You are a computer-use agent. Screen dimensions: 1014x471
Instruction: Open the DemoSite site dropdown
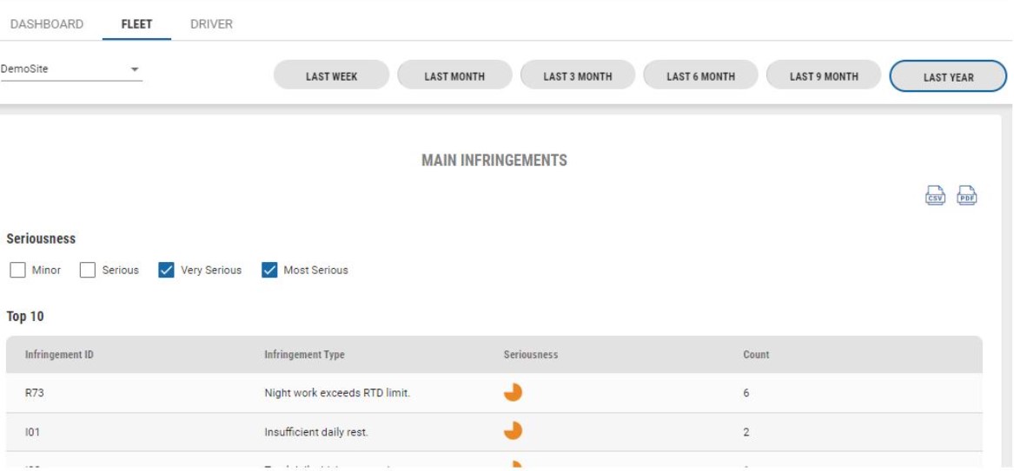[71, 69]
